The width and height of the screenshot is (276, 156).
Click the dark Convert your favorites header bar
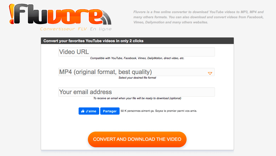[137, 41]
